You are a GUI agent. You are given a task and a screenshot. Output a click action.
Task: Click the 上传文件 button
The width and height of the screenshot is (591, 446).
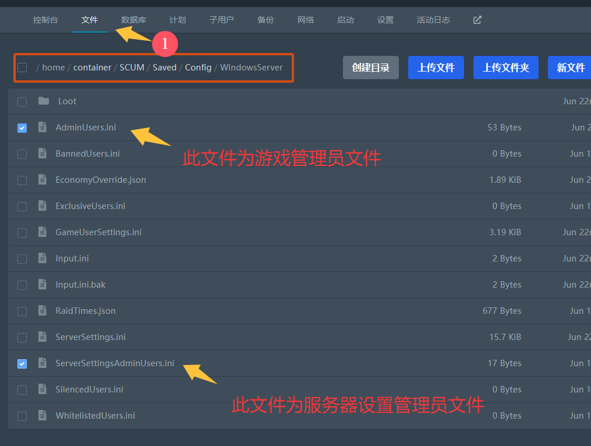436,68
